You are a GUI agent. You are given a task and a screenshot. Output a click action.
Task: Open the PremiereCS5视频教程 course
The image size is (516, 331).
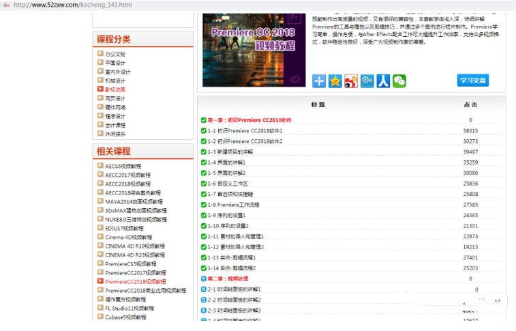pyautogui.click(x=131, y=264)
